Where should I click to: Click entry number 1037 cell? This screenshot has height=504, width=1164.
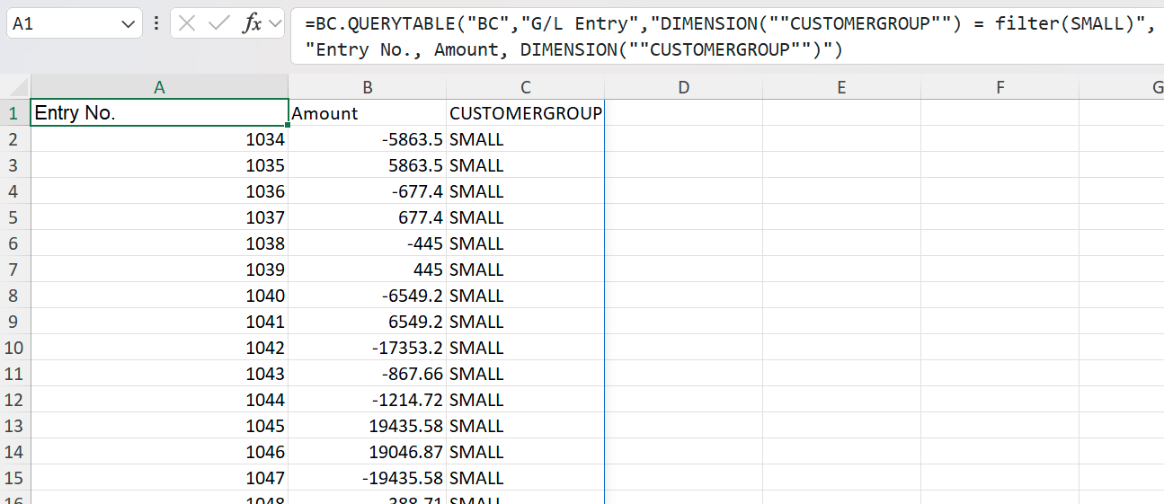159,217
